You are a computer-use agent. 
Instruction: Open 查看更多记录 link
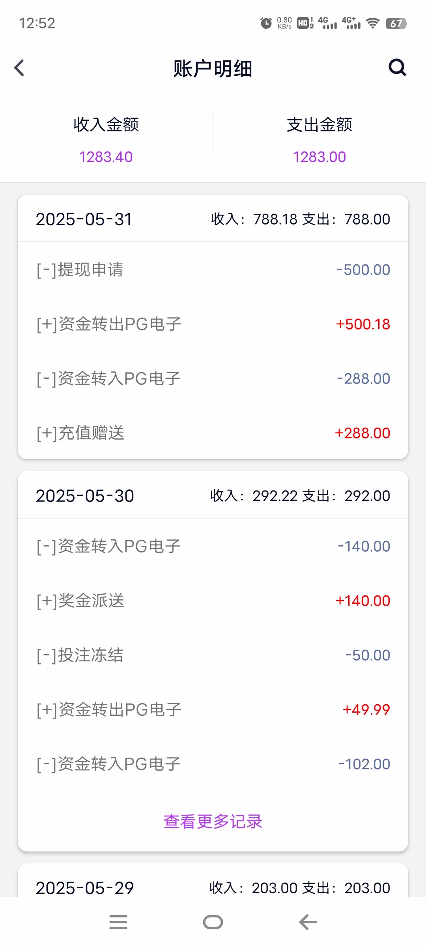tap(213, 822)
